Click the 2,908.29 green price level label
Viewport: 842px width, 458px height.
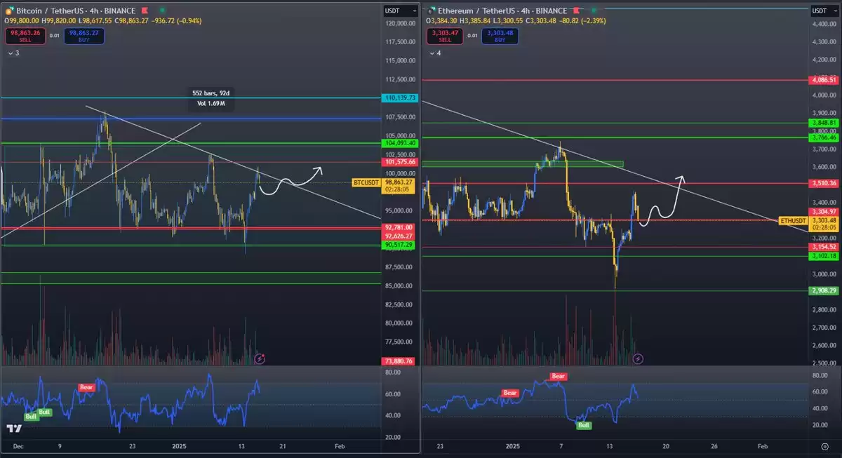[824, 290]
